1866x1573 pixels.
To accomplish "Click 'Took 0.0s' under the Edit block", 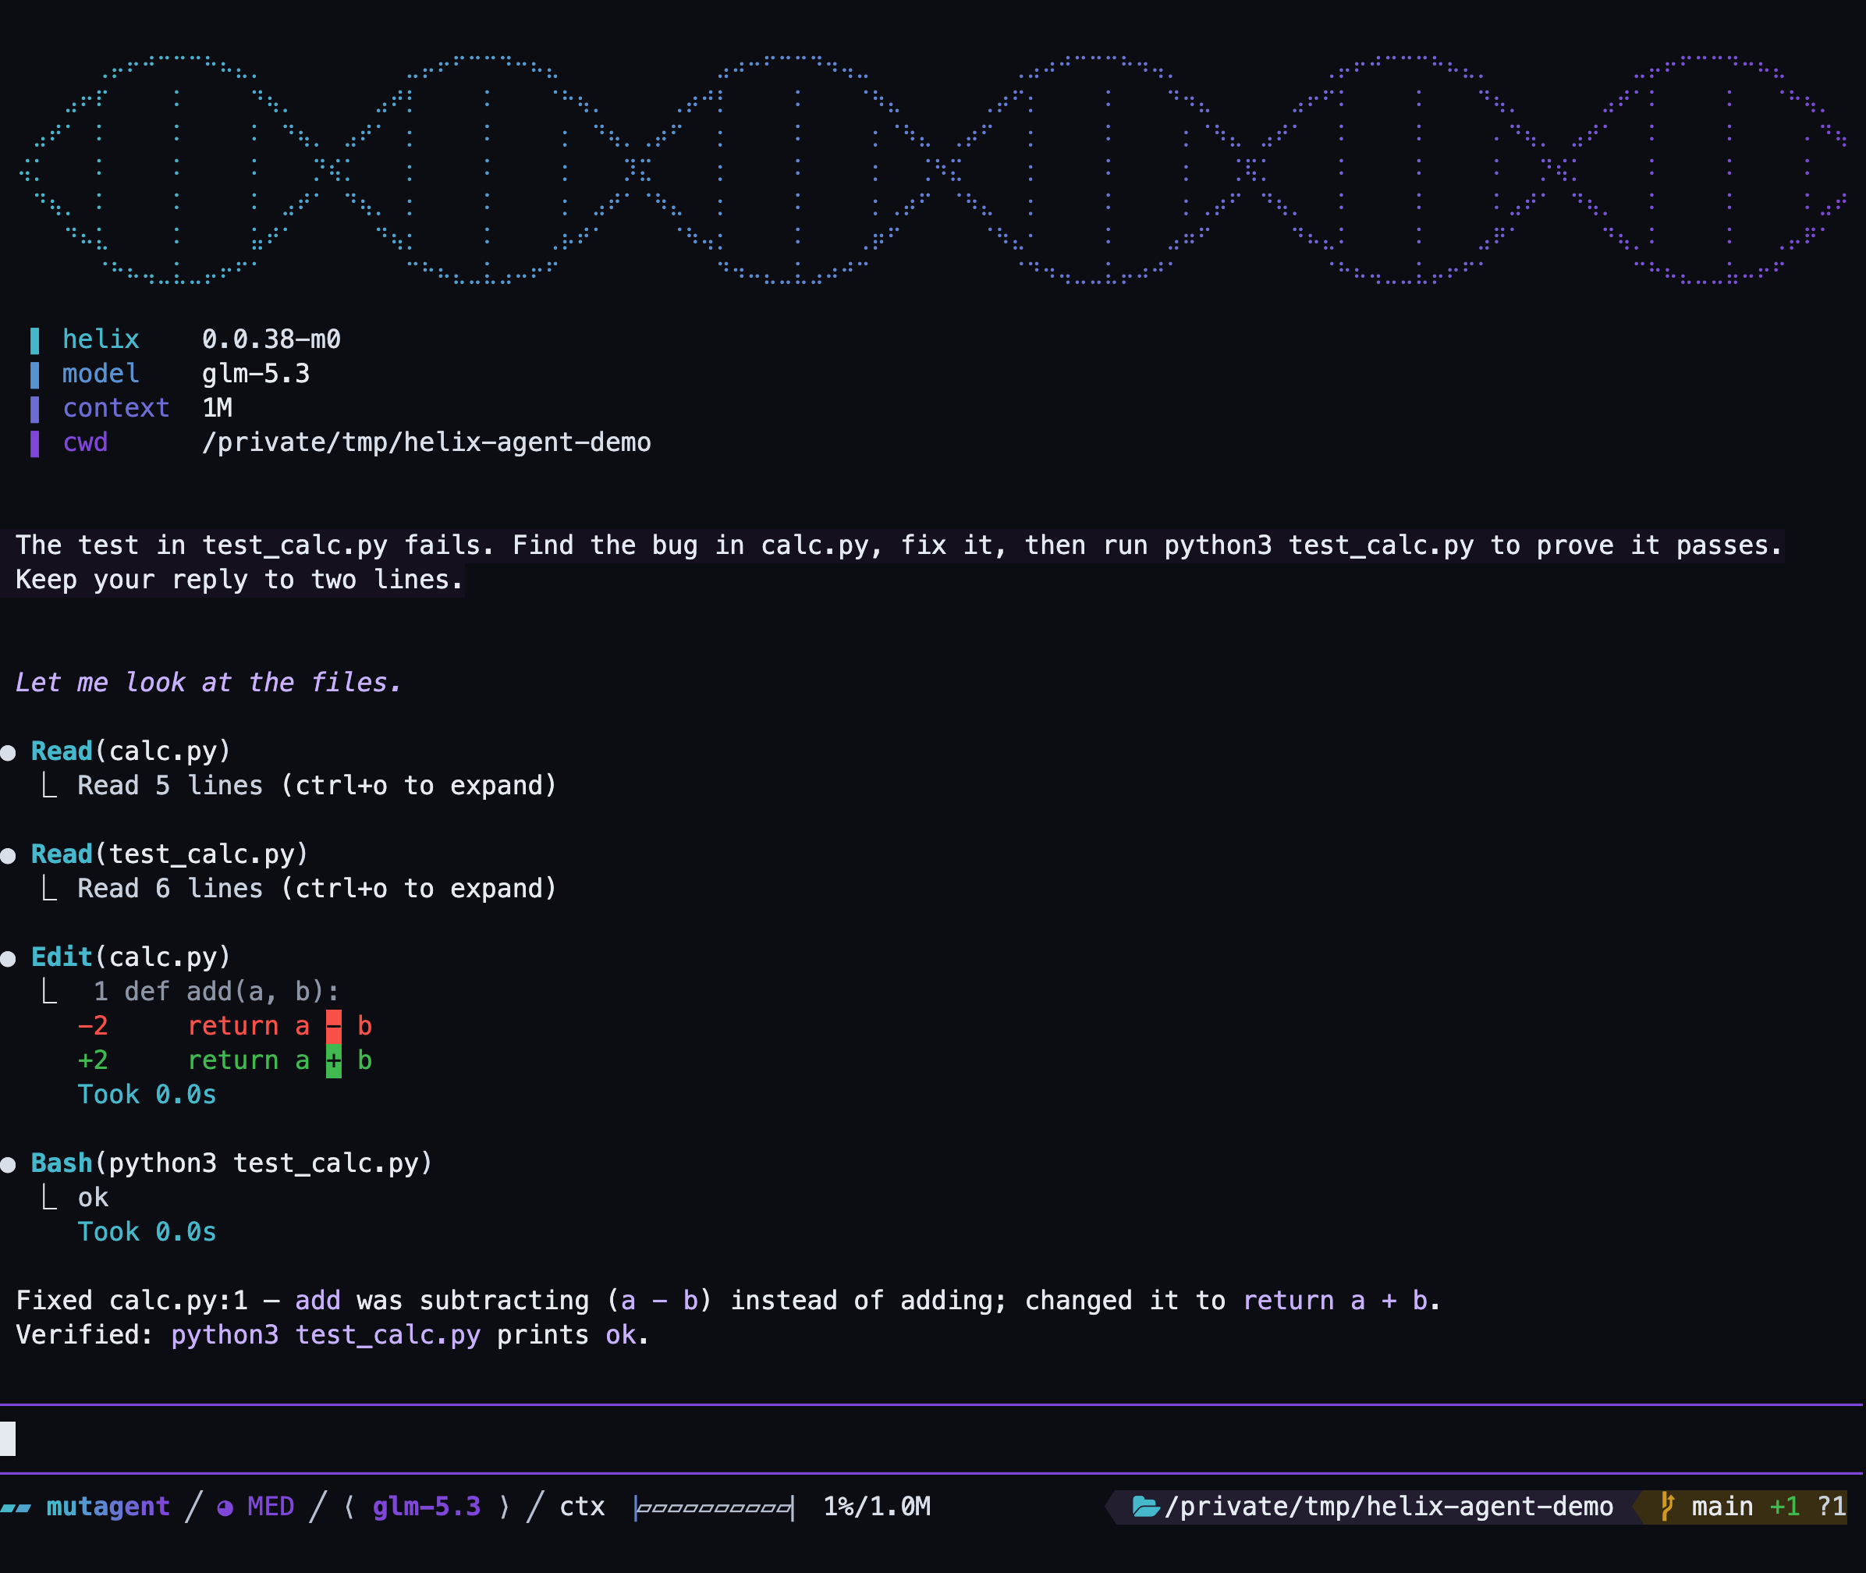I will tap(147, 1095).
